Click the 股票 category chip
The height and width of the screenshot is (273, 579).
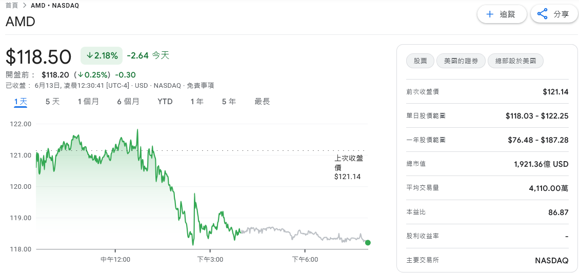(420, 61)
